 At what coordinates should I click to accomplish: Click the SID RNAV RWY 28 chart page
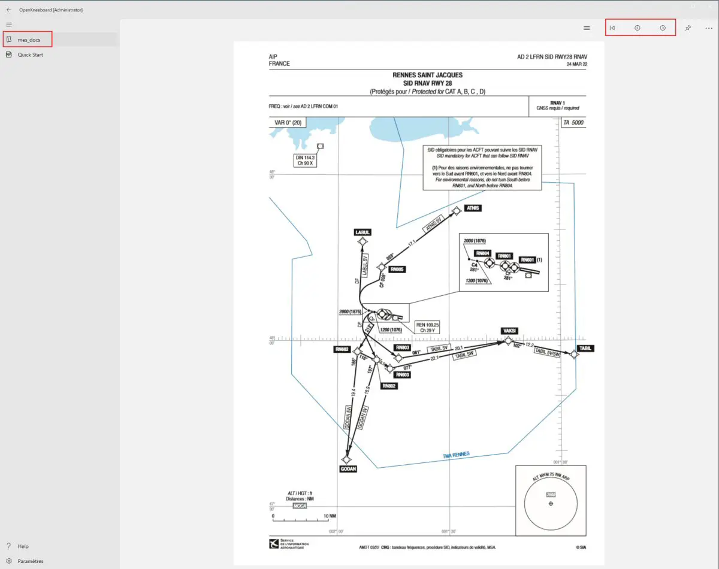pyautogui.click(x=419, y=302)
